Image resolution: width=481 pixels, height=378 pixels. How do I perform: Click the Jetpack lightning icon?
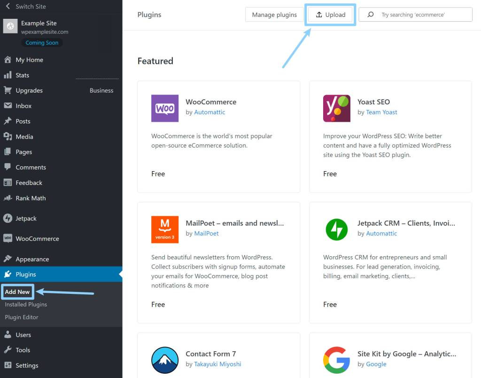click(8, 218)
